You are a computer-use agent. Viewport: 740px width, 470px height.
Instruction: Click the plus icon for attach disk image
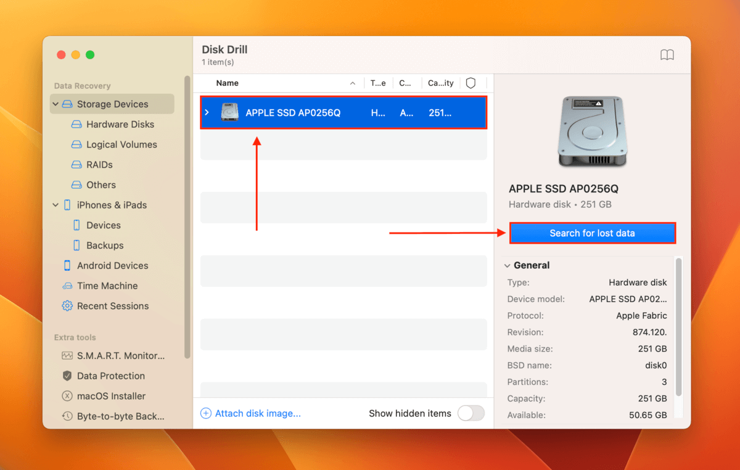(x=206, y=413)
